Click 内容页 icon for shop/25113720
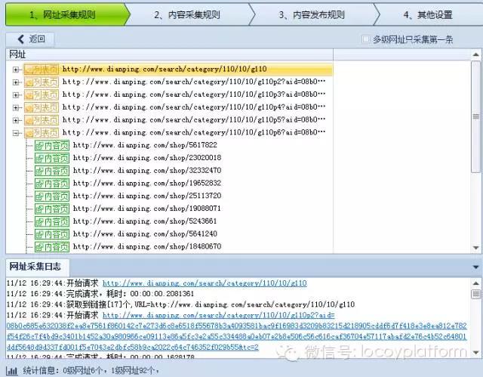 52,196
